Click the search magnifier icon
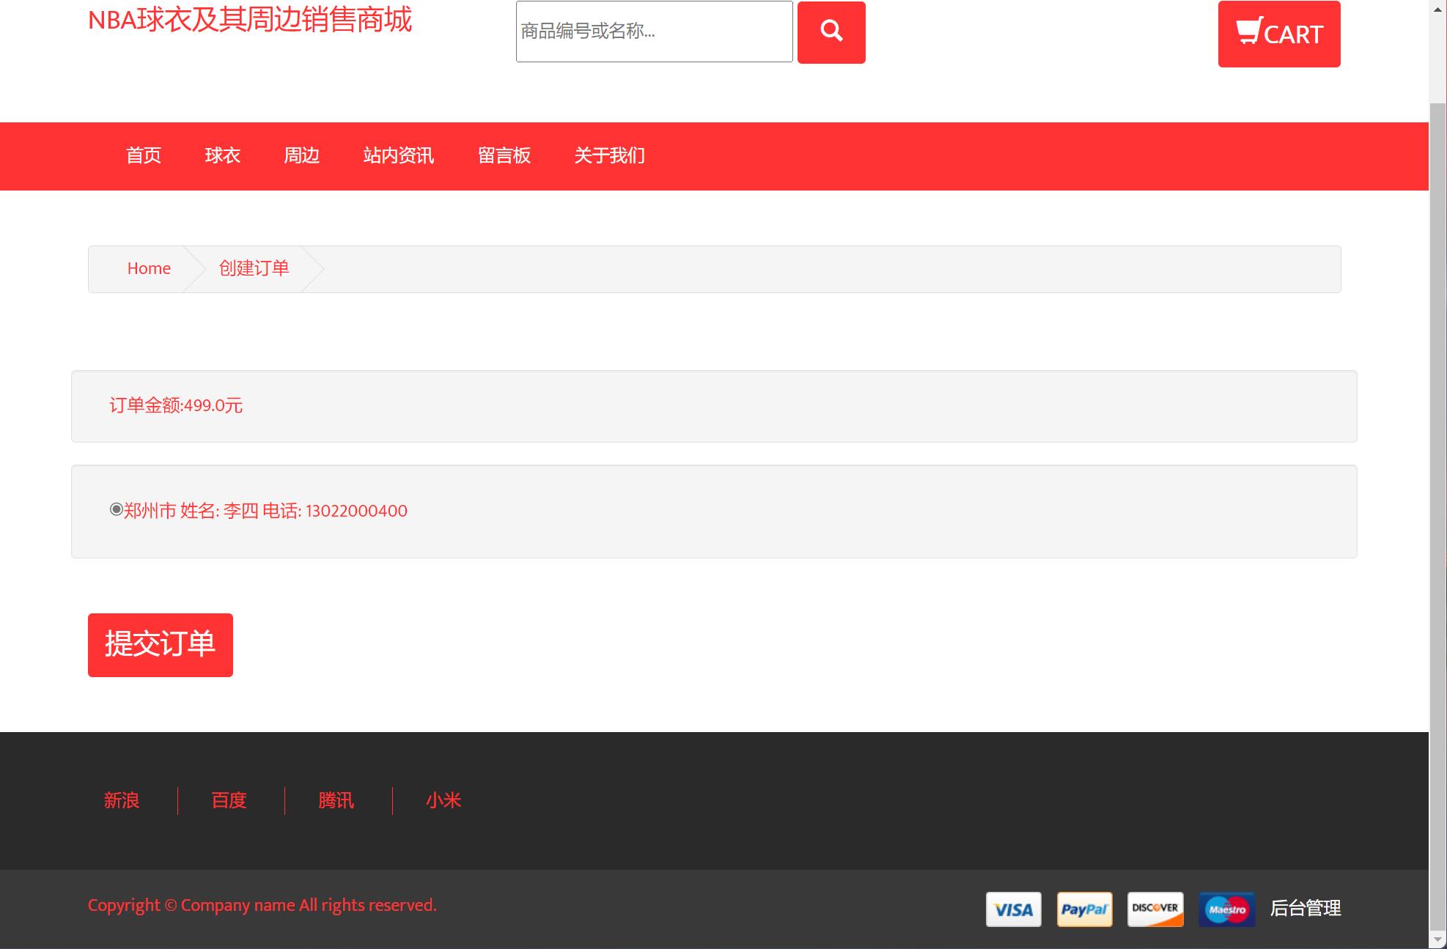The width and height of the screenshot is (1447, 949). click(831, 32)
